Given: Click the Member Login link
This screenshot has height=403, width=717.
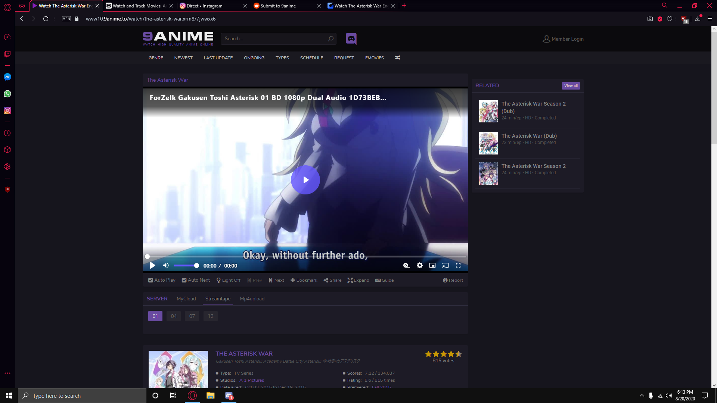Looking at the screenshot, I should [x=563, y=39].
